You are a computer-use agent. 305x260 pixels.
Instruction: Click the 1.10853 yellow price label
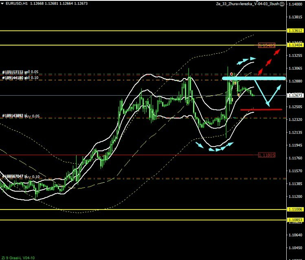coord(295,220)
